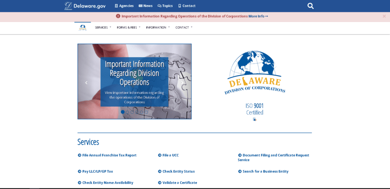Expand the Information dropdown menu
This screenshot has height=189, width=390.
158,27
